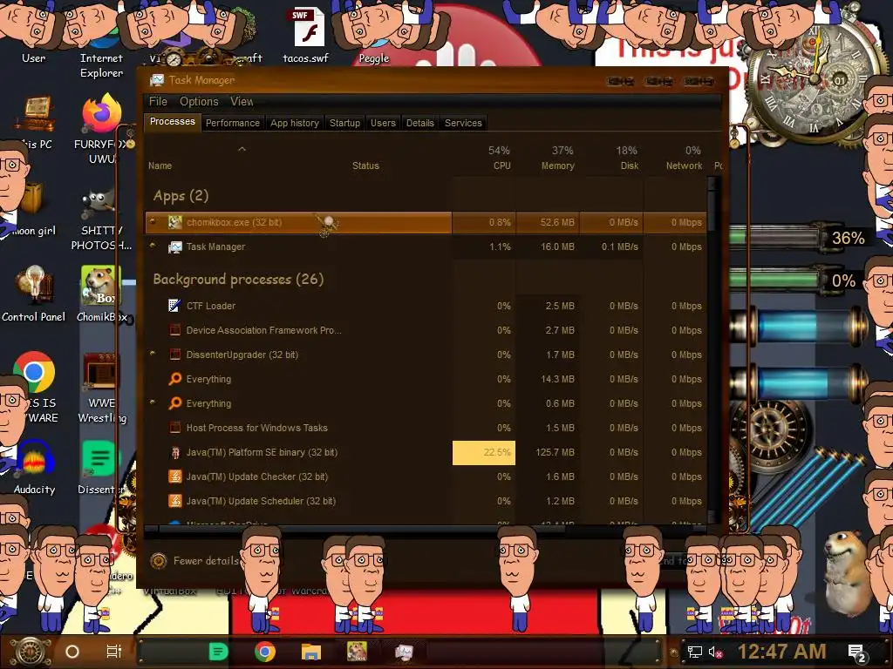Click the DissenterUpgrader (32 bit) icon
This screenshot has width=893, height=669.
[174, 355]
